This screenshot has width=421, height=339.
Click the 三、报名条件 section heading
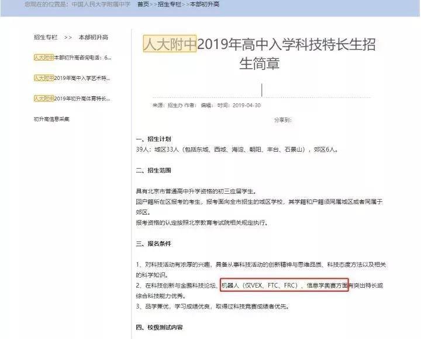click(x=154, y=243)
